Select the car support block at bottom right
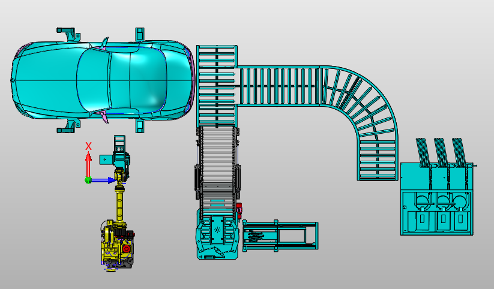Image resolution: width=494 pixels, height=289 pixels. [140, 127]
